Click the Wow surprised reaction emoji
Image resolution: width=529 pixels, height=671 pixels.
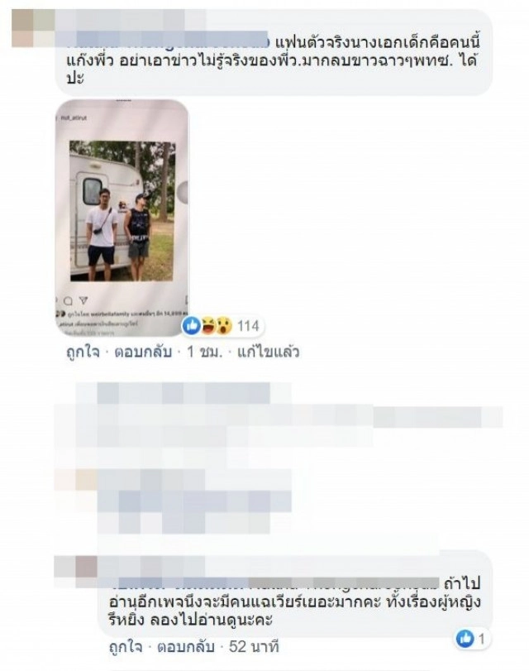(224, 326)
